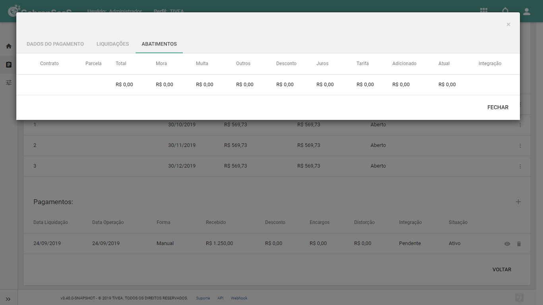Open options menu for parcela 2
543x305 pixels.
click(520, 146)
